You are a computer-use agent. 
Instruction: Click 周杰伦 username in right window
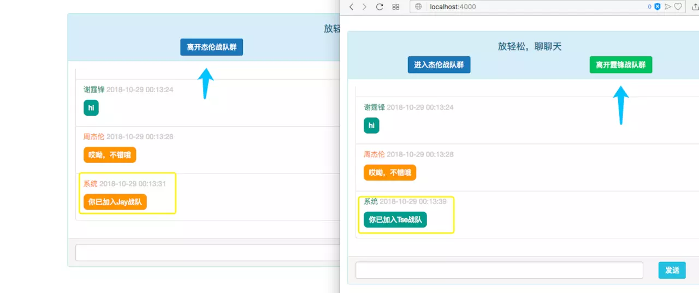(374, 154)
